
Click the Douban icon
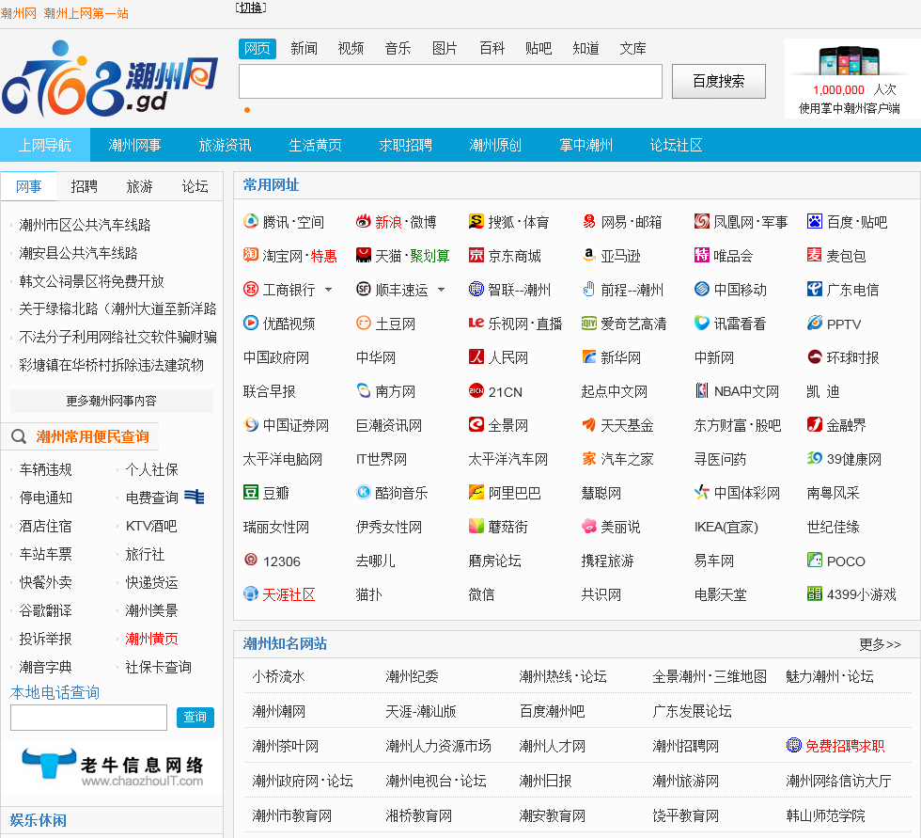251,492
